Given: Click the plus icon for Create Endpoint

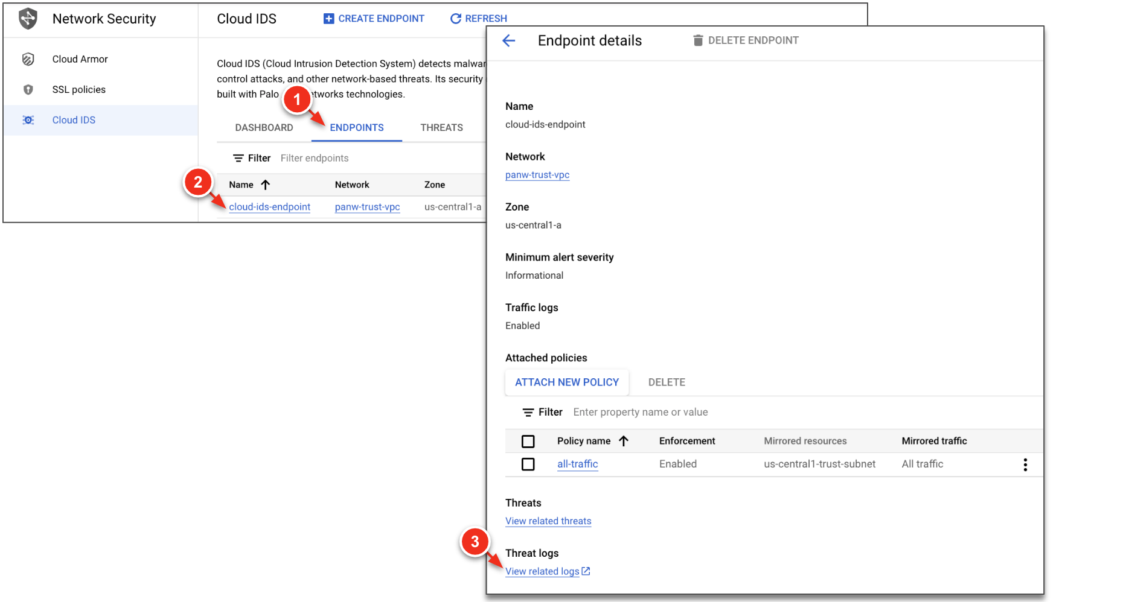Looking at the screenshot, I should (328, 19).
